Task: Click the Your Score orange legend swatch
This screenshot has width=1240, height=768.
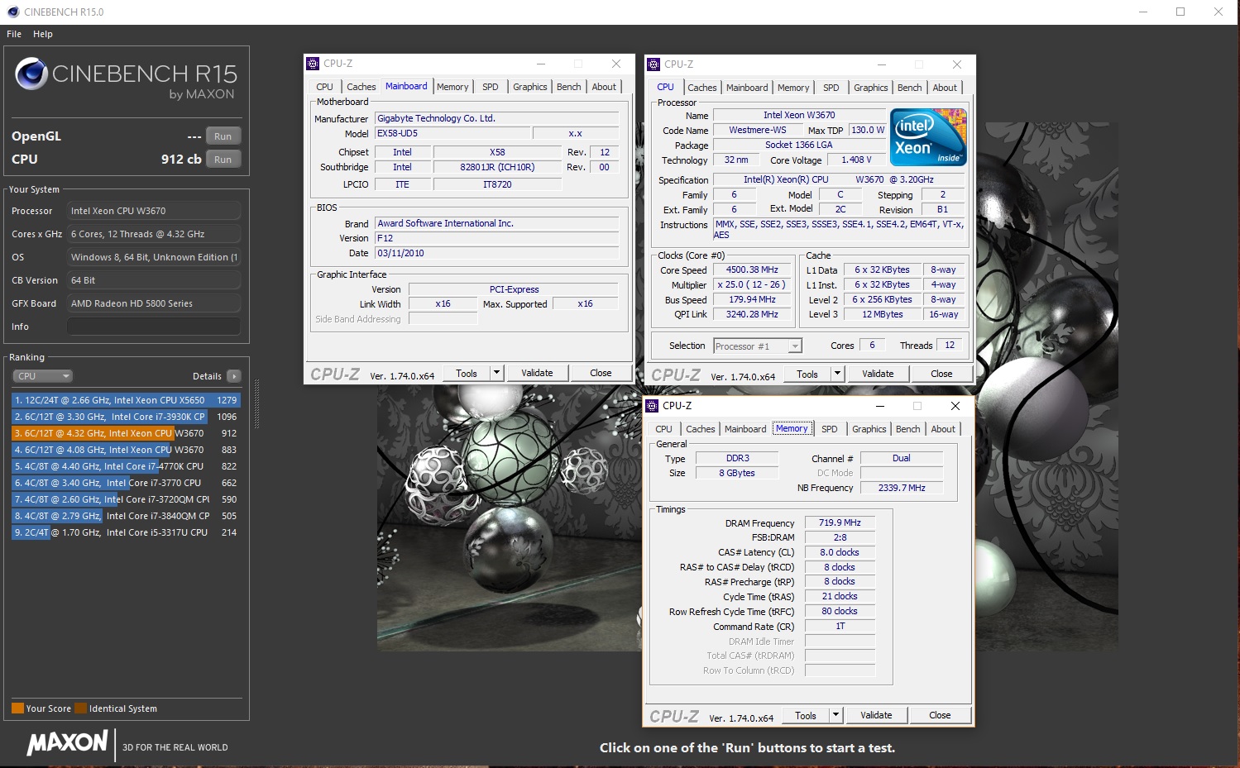Action: coord(17,708)
